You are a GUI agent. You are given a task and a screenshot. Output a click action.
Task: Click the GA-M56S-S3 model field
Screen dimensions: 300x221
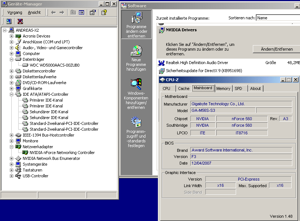point(223,110)
